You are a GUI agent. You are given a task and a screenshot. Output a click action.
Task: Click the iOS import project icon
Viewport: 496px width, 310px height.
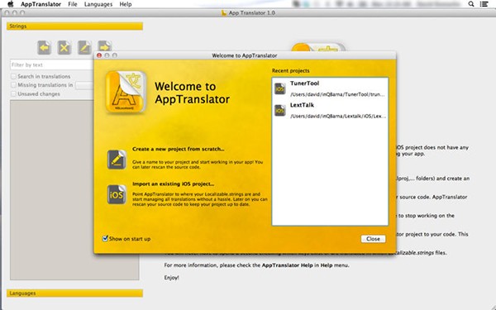click(x=117, y=194)
